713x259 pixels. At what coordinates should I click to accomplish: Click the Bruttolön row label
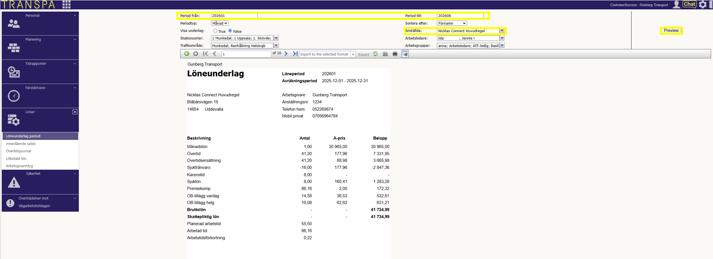[x=196, y=210]
